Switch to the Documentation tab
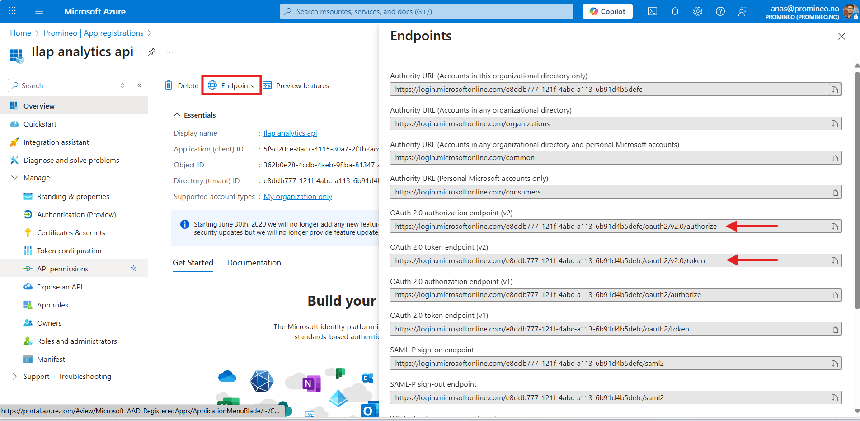The height and width of the screenshot is (421, 860). coord(254,263)
